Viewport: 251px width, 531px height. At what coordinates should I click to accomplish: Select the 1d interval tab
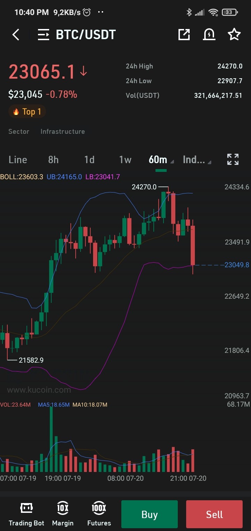click(89, 160)
